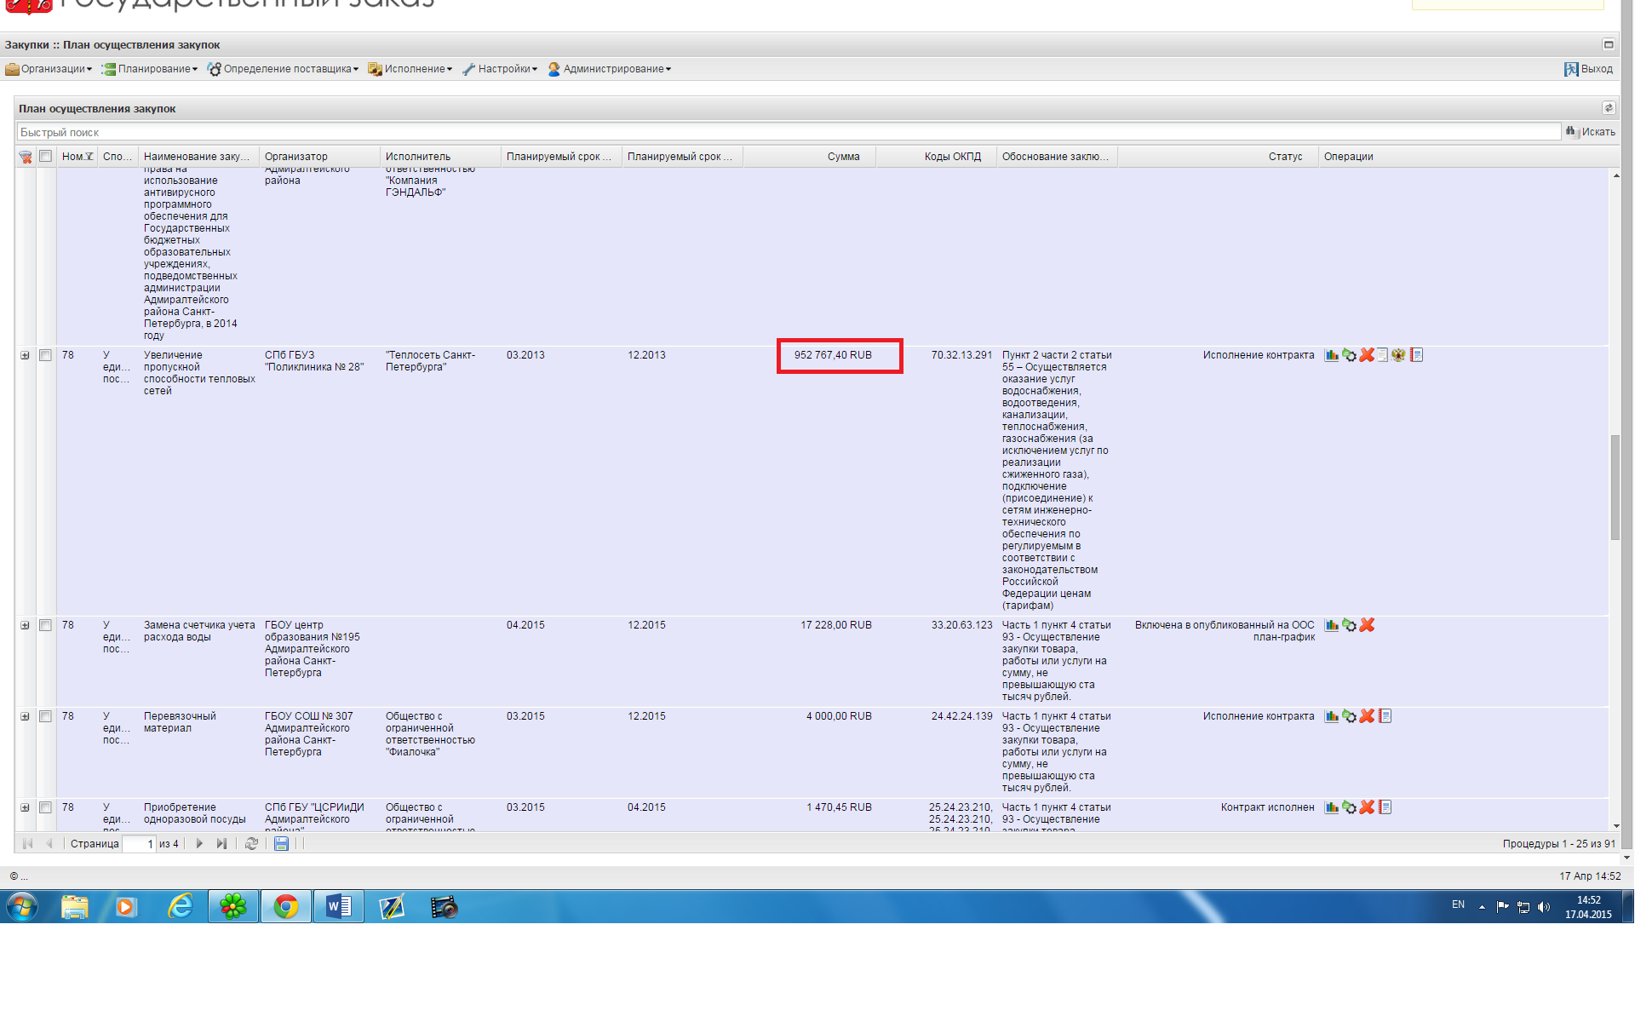
Task: Click the coat-of-arms icon in 952 767,40 RUB row
Action: click(x=1398, y=355)
